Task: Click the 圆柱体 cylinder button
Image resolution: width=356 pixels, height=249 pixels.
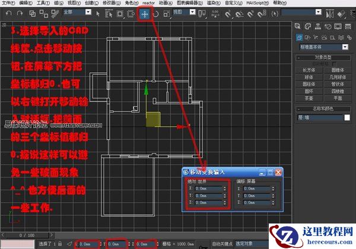Action: pos(309,84)
